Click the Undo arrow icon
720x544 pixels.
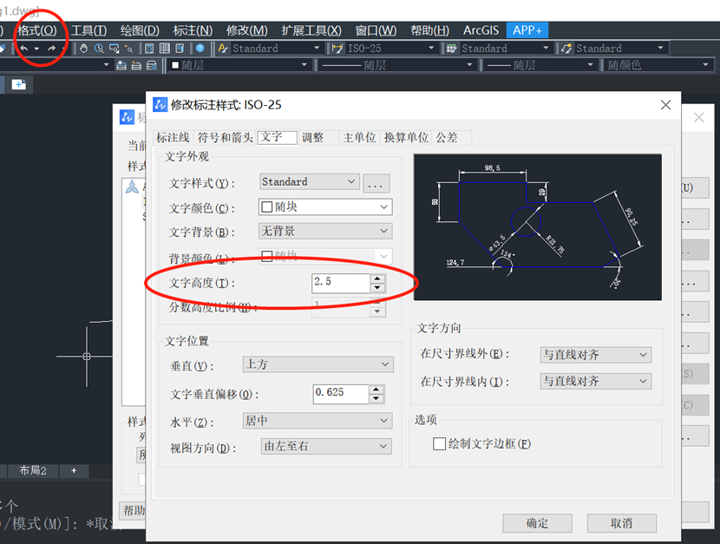[x=24, y=48]
